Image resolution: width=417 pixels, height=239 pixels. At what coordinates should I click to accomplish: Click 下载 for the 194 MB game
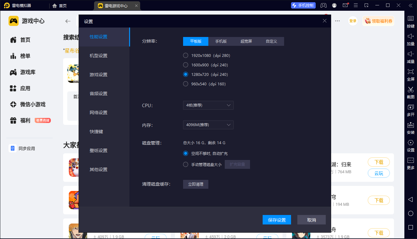click(379, 200)
